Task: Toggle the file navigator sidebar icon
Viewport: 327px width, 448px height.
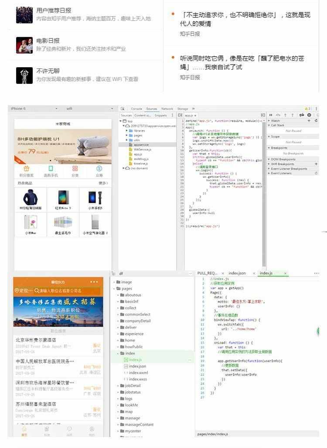Action: point(180,115)
